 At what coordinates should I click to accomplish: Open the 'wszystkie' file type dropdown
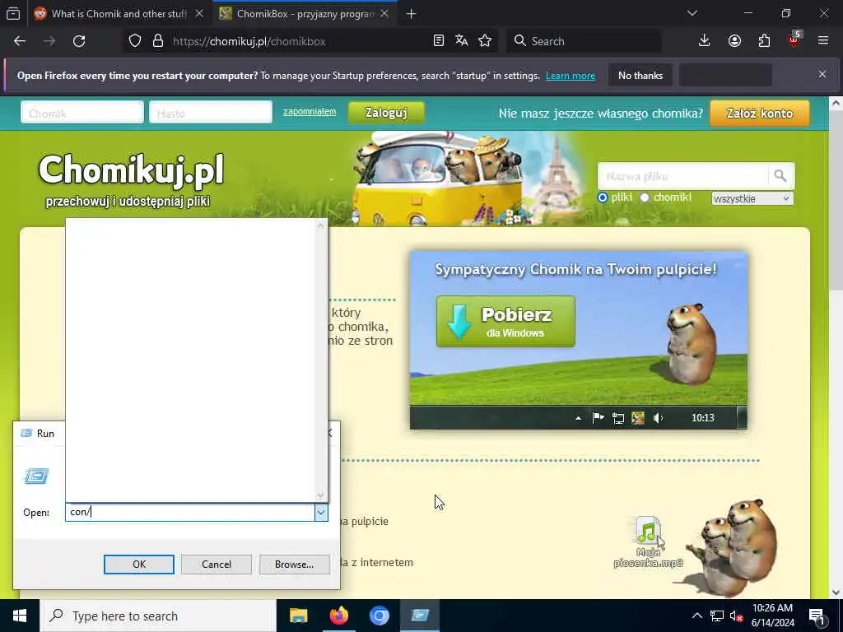[752, 199]
